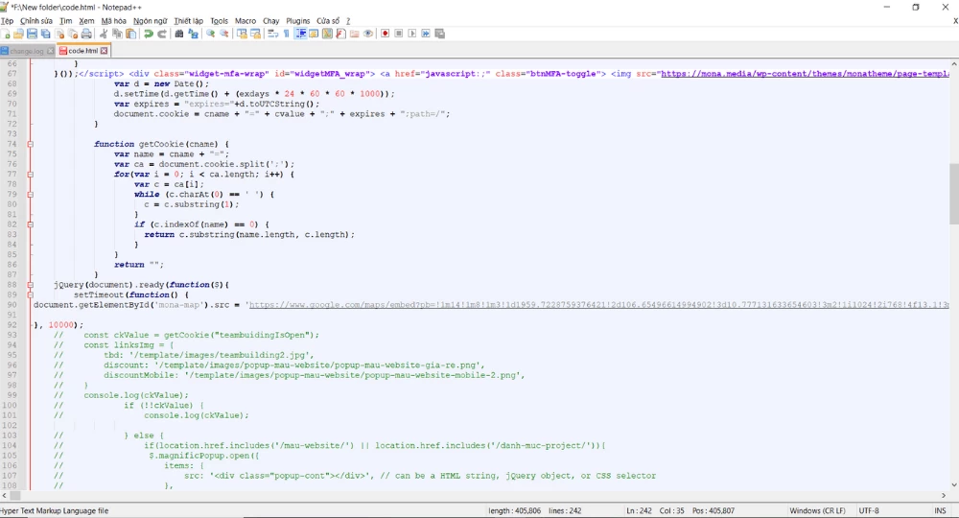Open the Tệp menu

tap(7, 21)
